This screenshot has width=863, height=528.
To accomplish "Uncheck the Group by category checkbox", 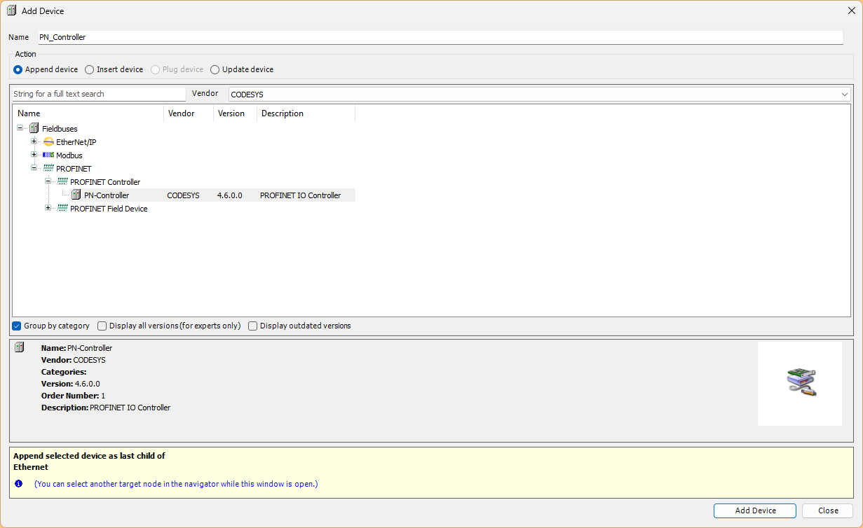I will [x=17, y=326].
